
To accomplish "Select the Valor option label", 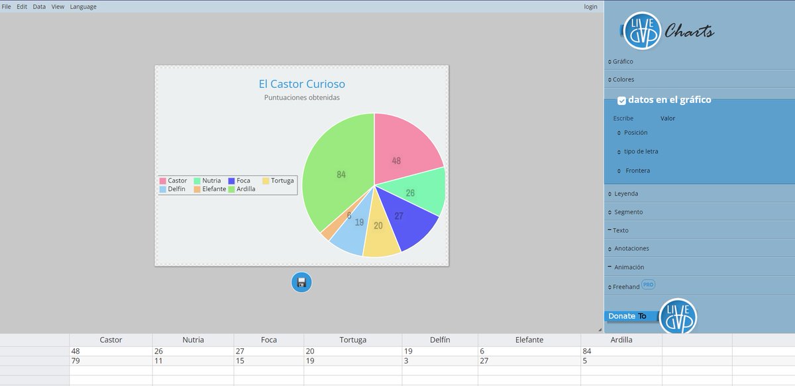I will [x=668, y=118].
